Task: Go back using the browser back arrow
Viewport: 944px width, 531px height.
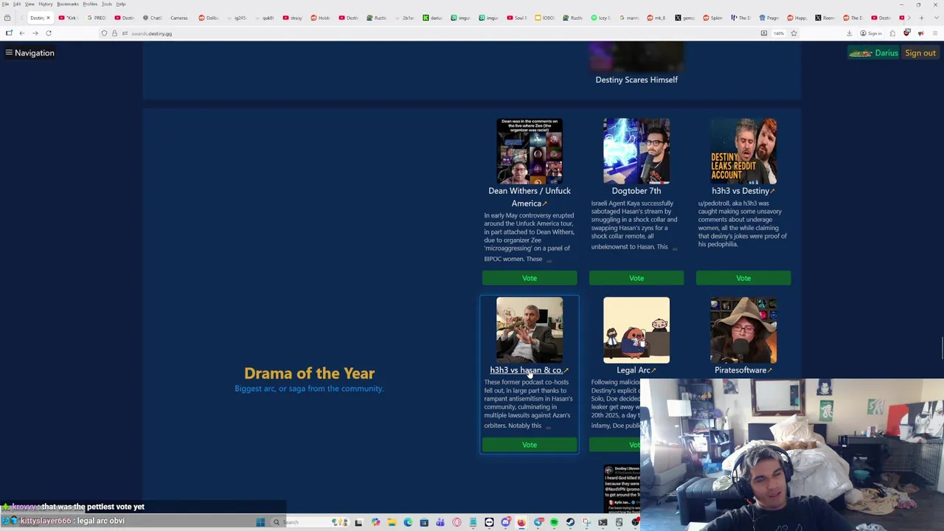Action: tap(22, 33)
